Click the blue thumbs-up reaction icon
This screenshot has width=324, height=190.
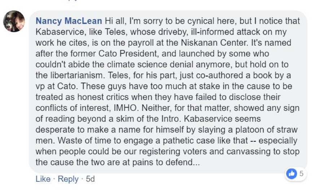point(291,174)
